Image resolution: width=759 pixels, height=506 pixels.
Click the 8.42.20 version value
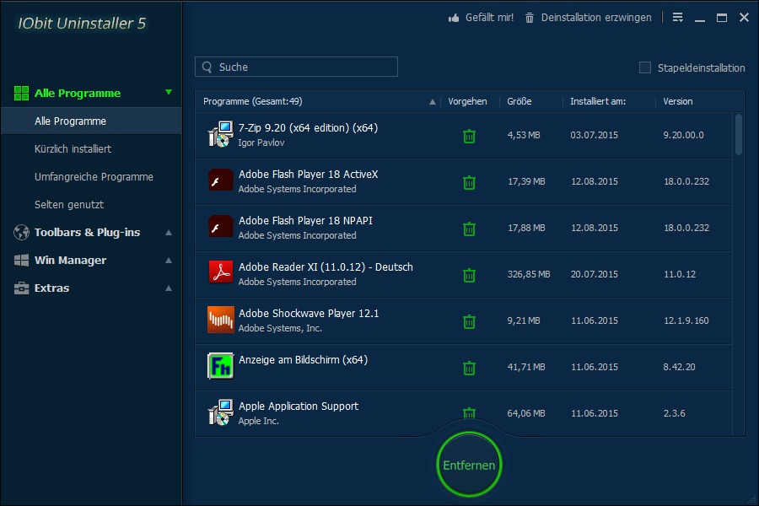pos(679,367)
